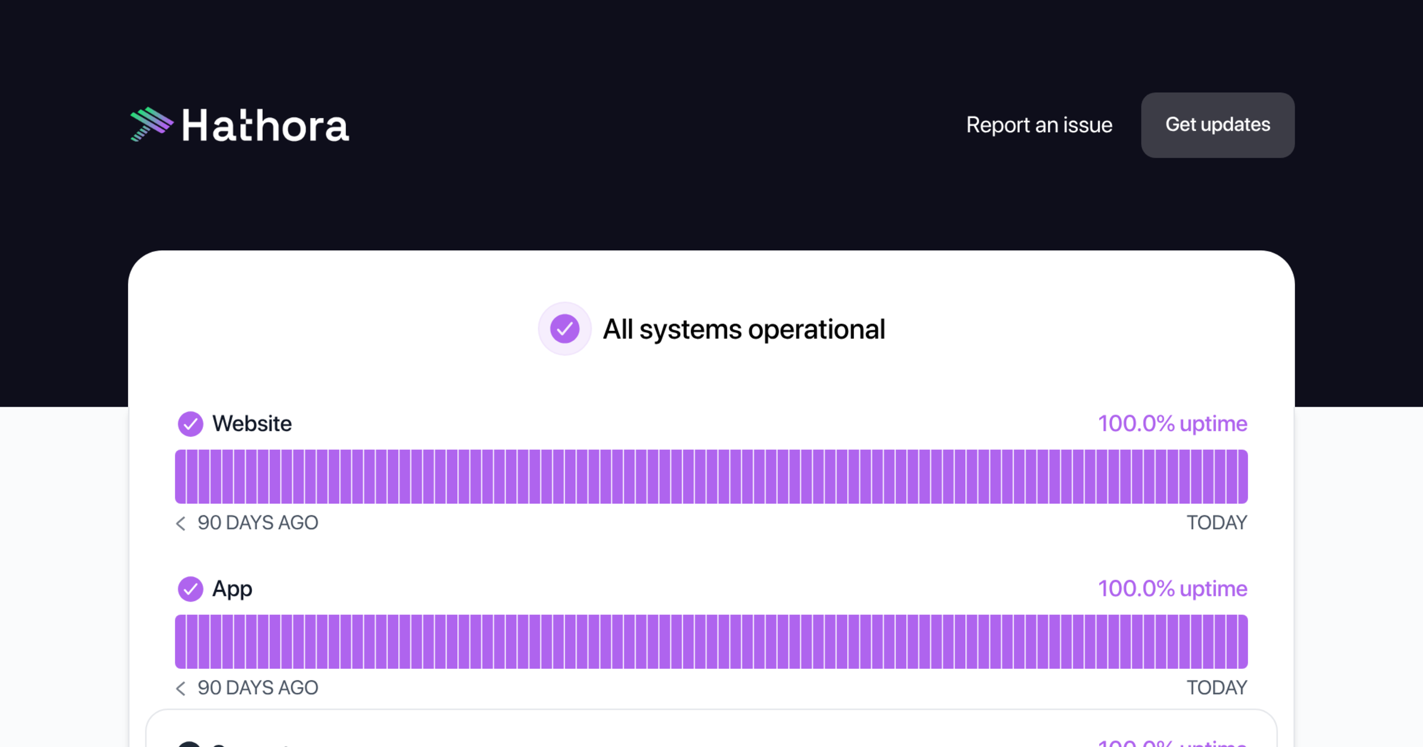The height and width of the screenshot is (747, 1423).
Task: Click the App component name
Action: [232, 589]
